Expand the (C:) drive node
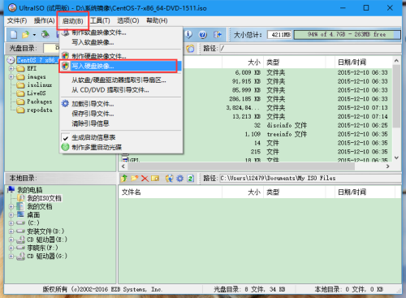 coord(11,223)
